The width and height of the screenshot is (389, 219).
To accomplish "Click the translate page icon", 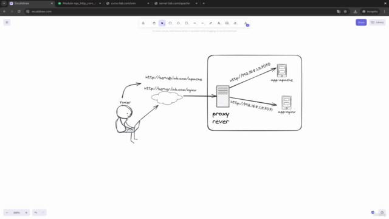I will point(339,12).
